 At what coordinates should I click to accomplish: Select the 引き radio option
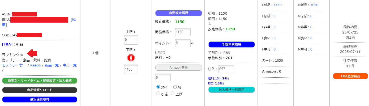[158, 93]
